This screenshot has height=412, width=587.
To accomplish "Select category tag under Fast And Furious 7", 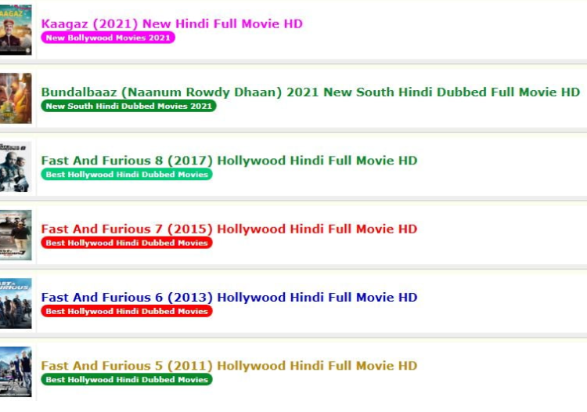I will 127,243.
